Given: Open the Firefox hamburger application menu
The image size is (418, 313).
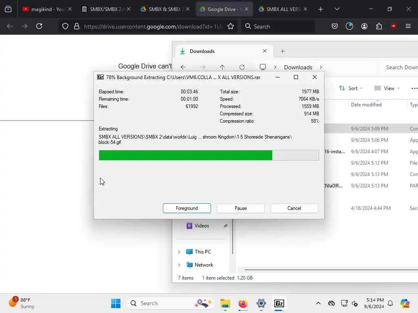Looking at the screenshot, I should click(x=408, y=26).
